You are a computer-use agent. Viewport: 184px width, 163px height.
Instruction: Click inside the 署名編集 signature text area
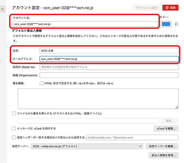(x=98, y=98)
